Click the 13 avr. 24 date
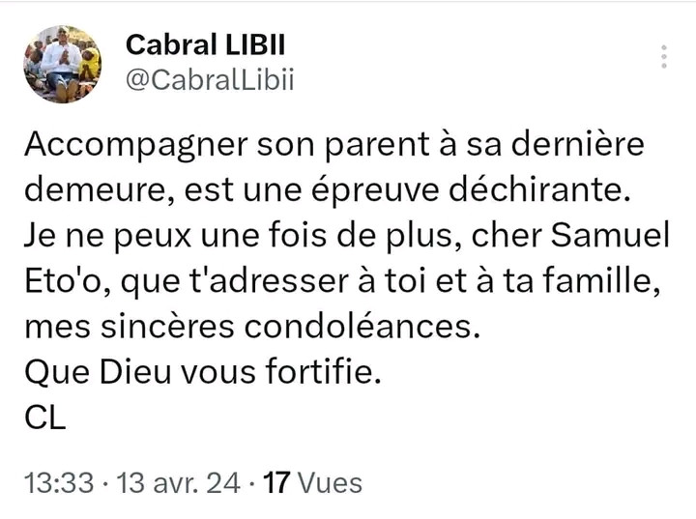This screenshot has width=696, height=519. pyautogui.click(x=179, y=482)
